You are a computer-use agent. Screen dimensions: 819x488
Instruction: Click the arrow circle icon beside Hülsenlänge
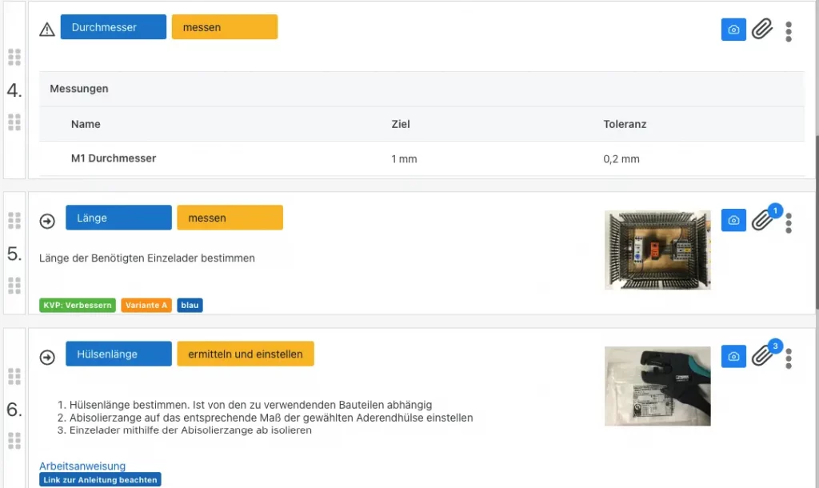tap(47, 357)
